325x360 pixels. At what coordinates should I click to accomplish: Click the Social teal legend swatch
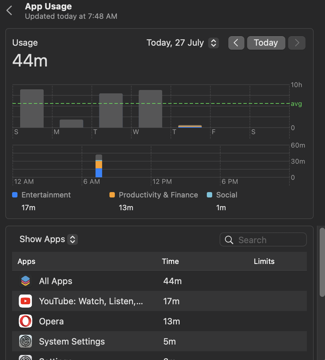(210, 195)
